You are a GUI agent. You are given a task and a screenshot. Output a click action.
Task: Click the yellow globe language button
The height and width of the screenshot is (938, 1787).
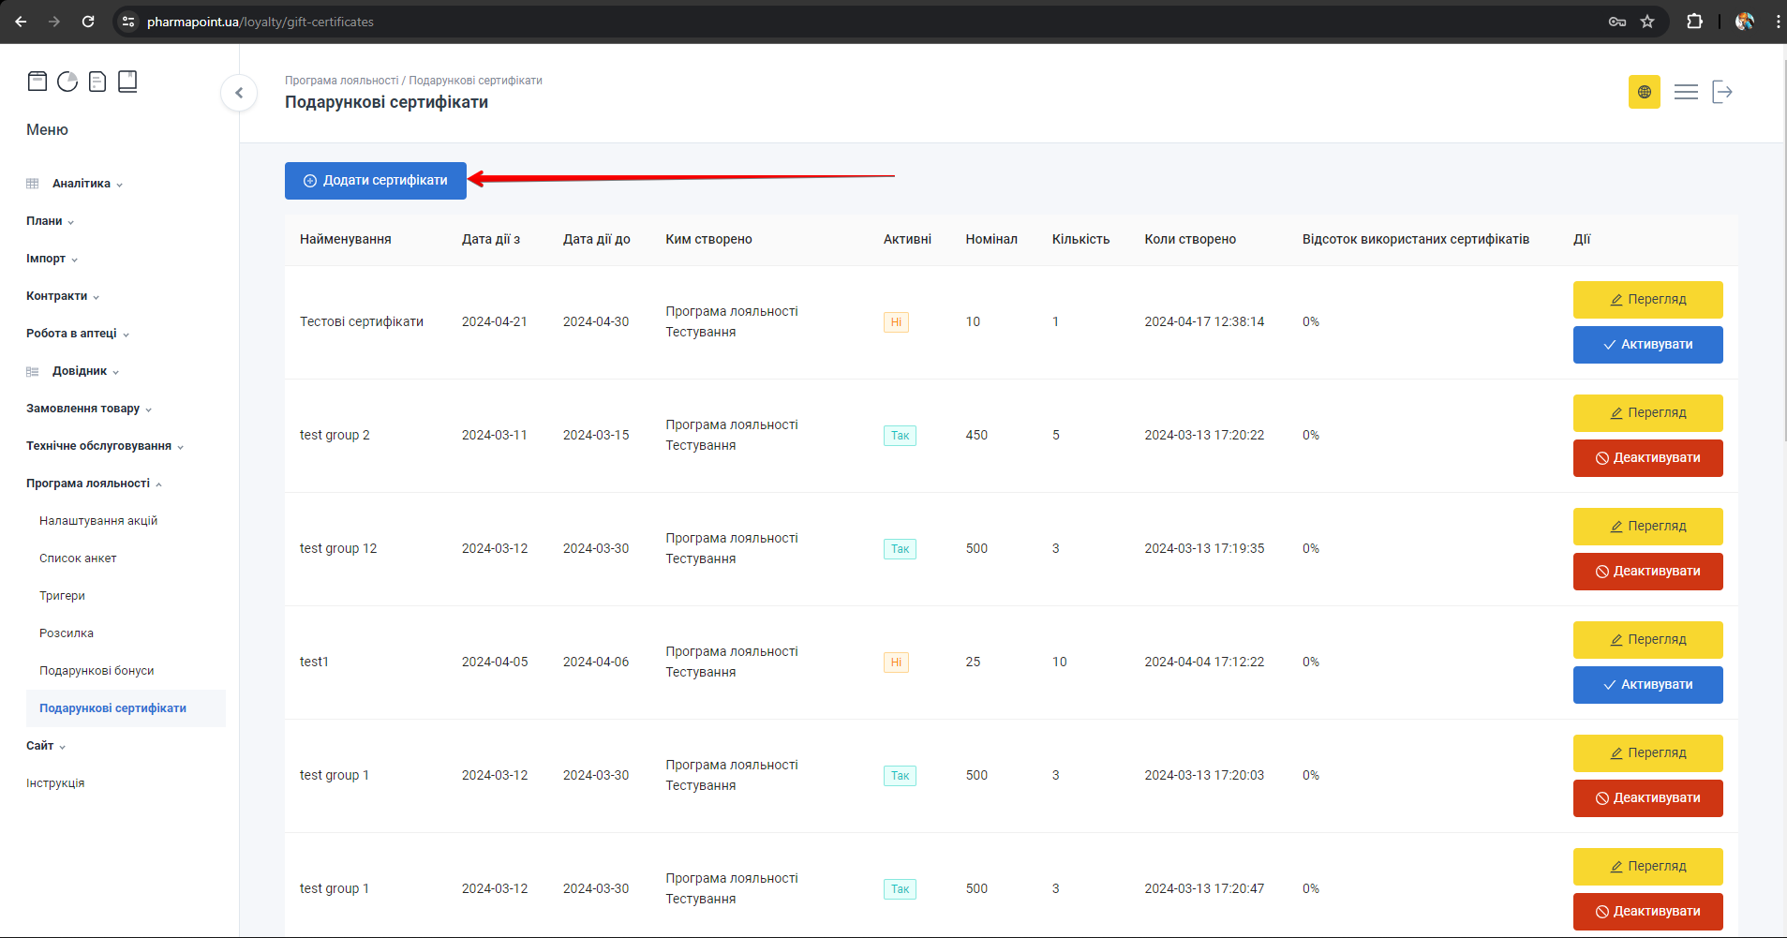coord(1644,92)
